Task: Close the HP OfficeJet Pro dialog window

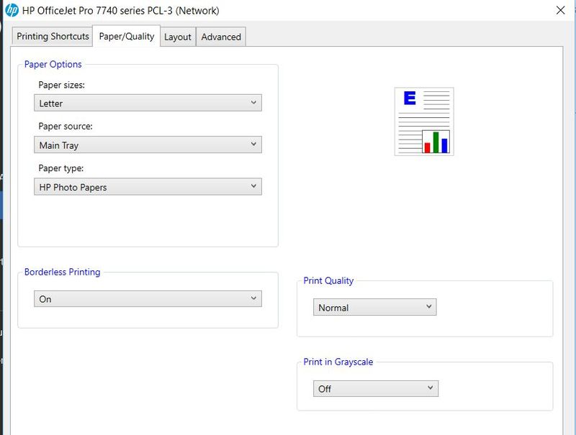Action: pyautogui.click(x=560, y=10)
